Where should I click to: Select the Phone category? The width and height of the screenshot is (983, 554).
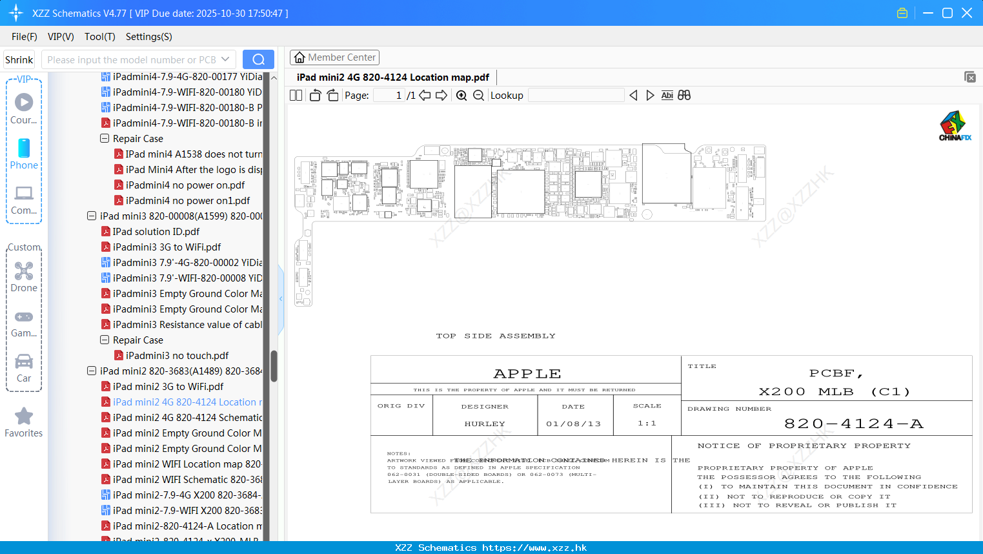[24, 154]
